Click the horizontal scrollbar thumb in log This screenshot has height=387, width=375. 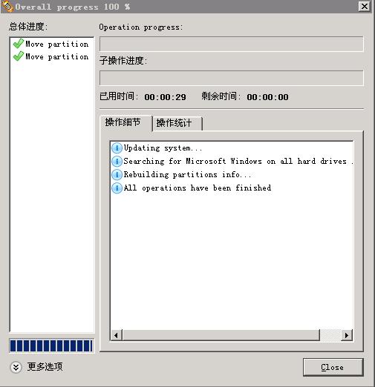coord(221,335)
